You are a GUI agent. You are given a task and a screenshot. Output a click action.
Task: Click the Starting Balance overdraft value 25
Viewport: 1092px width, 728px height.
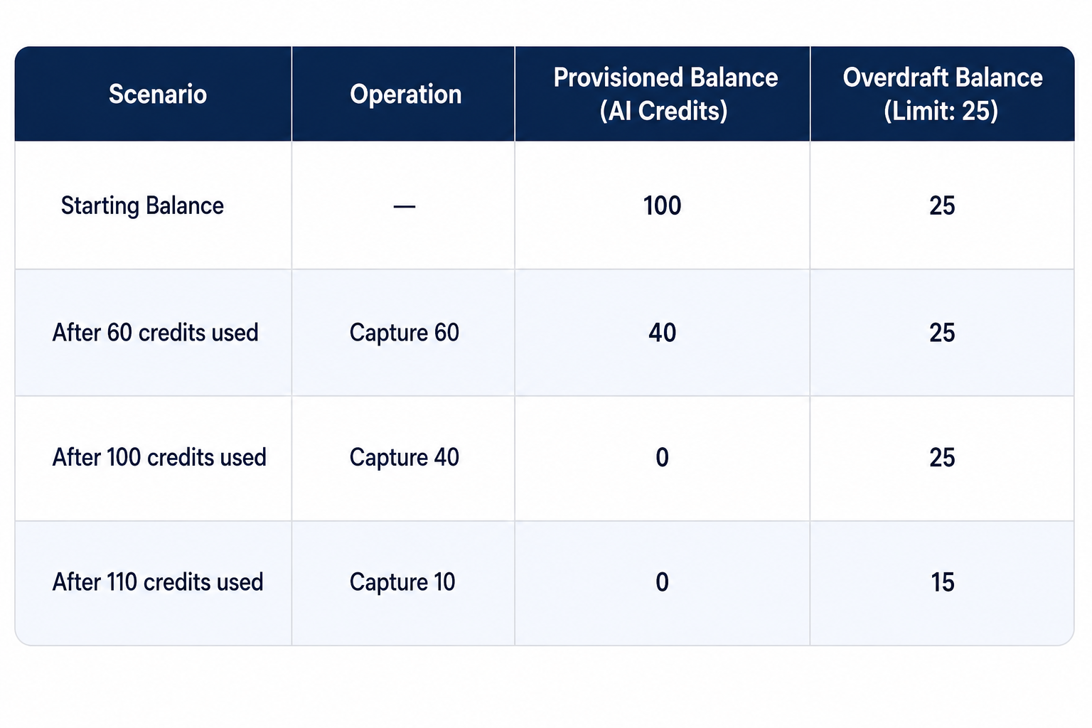[942, 205]
